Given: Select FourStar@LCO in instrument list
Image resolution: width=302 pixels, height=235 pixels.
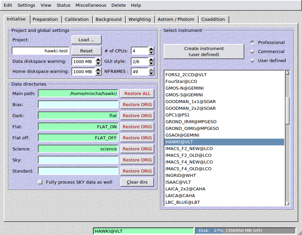Looking at the screenshot, I should (x=224, y=82).
